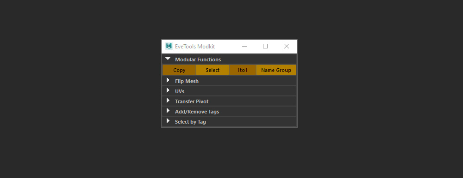Click the UVs header label
The width and height of the screenshot is (463, 178).
[180, 91]
